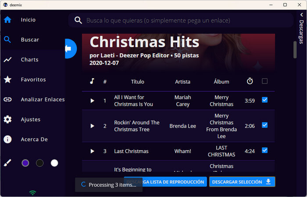Click the Favoritos star icon

[x=7, y=79]
